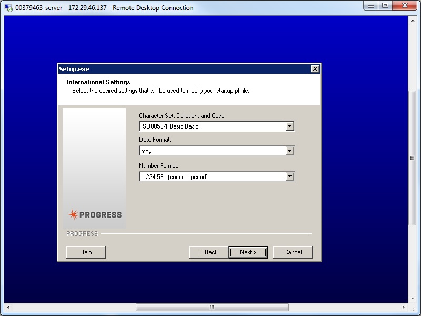Minimize the Remote Desktop window
The width and height of the screenshot is (421, 316).
click(371, 6)
